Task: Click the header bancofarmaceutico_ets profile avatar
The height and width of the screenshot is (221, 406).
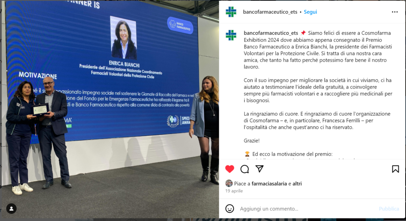Action: click(231, 12)
